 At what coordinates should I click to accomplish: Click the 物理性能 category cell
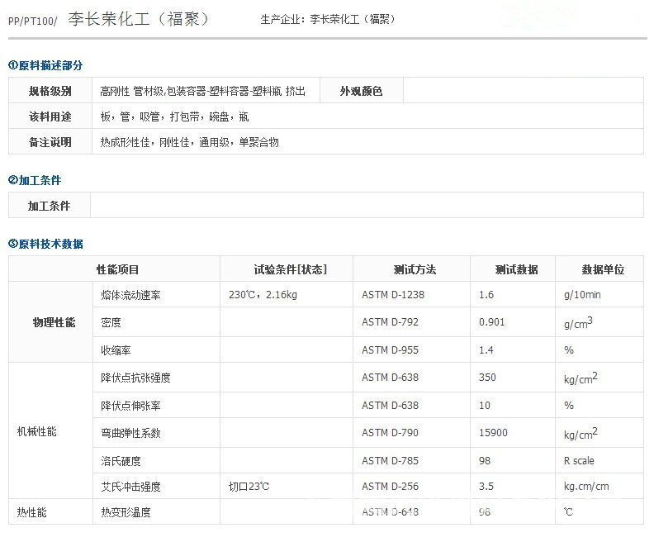pyautogui.click(x=51, y=322)
